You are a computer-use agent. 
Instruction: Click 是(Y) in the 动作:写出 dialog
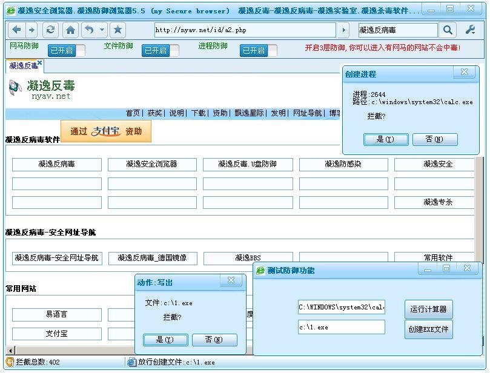coord(165,340)
